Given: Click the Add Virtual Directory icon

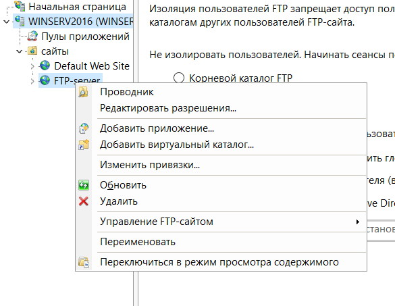Looking at the screenshot, I should 83,145.
